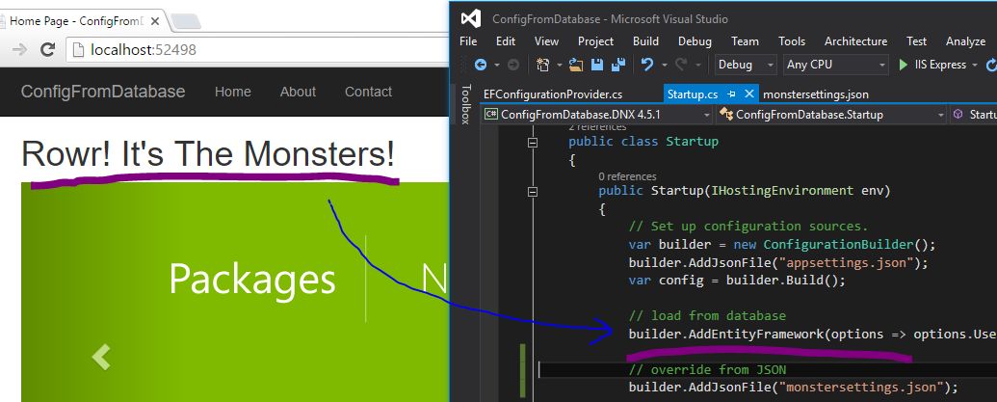Switch to EFConfigurationProvider.cs tab

(x=553, y=94)
